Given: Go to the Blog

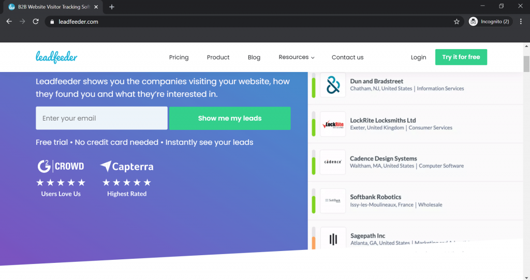Looking at the screenshot, I should [x=254, y=57].
